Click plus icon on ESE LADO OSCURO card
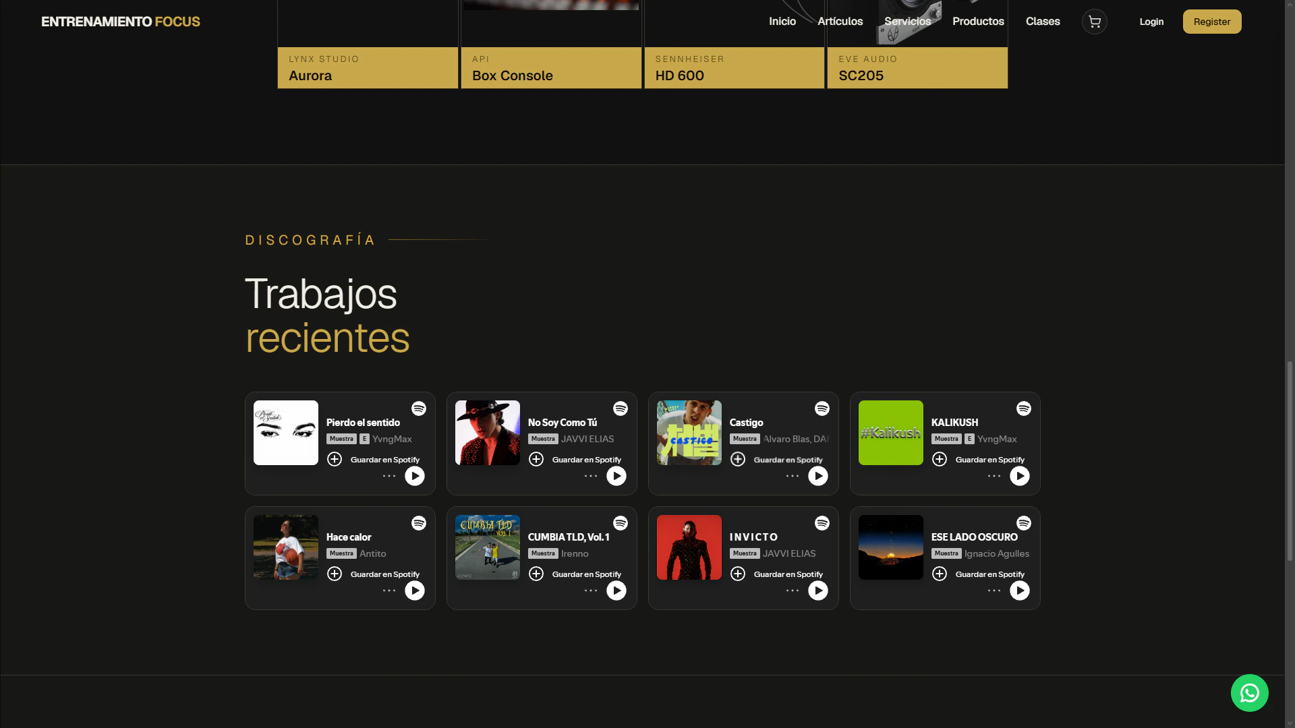The width and height of the screenshot is (1295, 728). pos(940,574)
